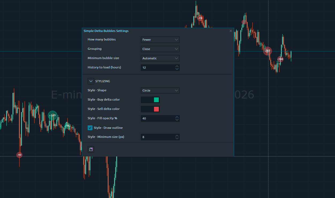Open the Minimum bubble size dropdown
The width and height of the screenshot is (335, 198).
tap(160, 58)
